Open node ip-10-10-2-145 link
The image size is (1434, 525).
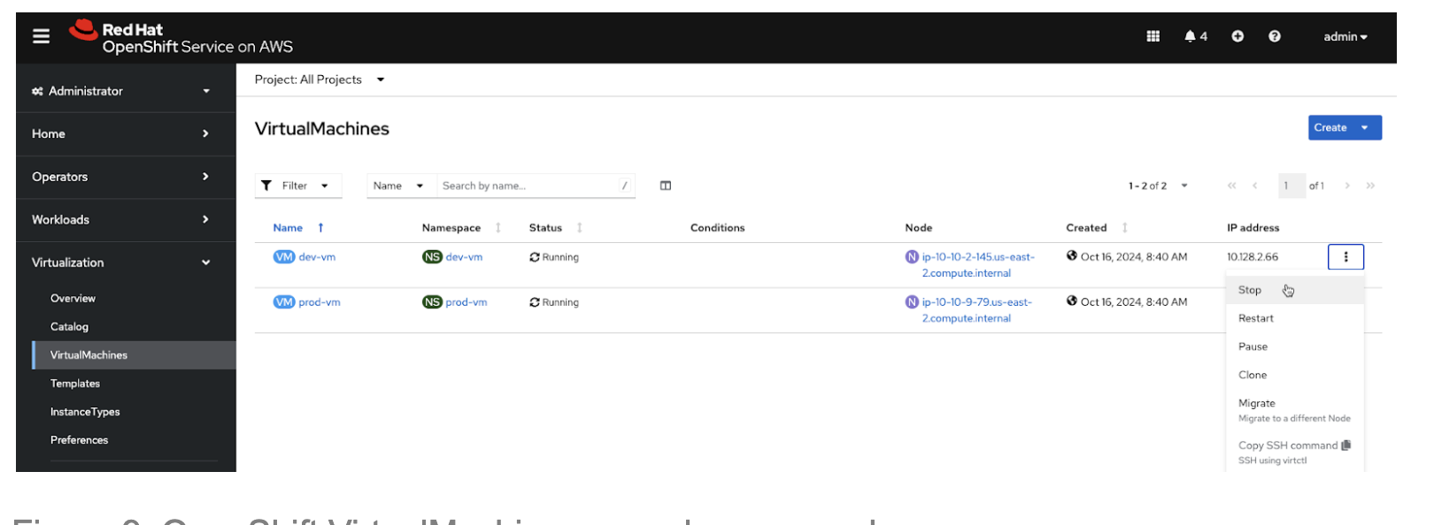(978, 265)
